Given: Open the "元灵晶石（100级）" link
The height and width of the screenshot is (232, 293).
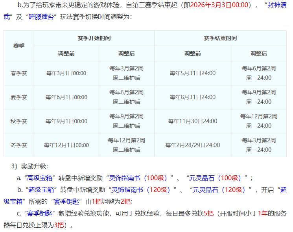Looking at the screenshot, I should pyautogui.click(x=216, y=178).
